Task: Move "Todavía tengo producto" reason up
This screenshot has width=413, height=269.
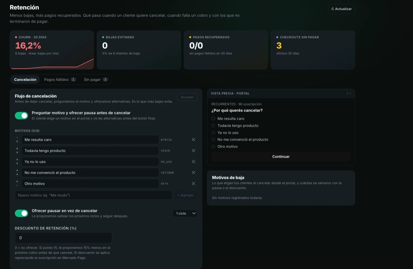Action: (x=17, y=148)
